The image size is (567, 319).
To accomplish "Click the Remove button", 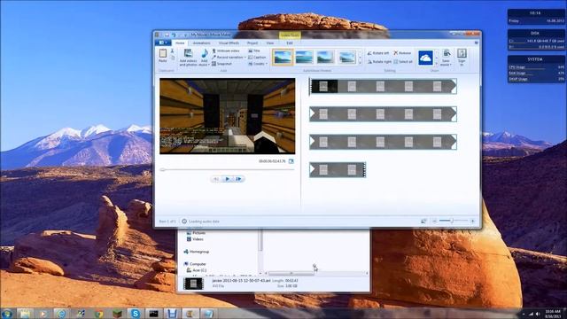I will pos(402,53).
